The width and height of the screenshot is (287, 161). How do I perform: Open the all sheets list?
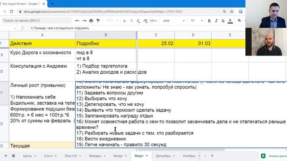tap(13, 156)
